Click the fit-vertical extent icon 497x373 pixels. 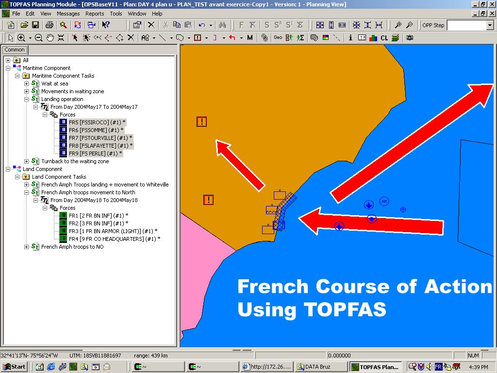[x=331, y=25]
